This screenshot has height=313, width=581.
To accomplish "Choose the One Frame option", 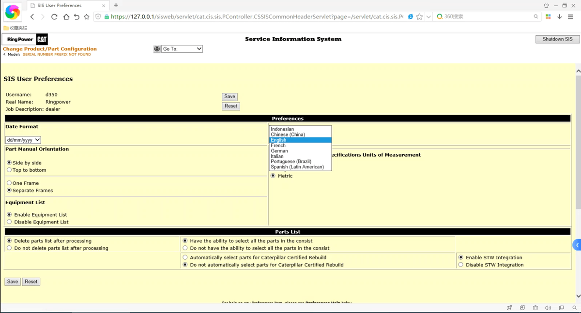I will click(x=9, y=183).
